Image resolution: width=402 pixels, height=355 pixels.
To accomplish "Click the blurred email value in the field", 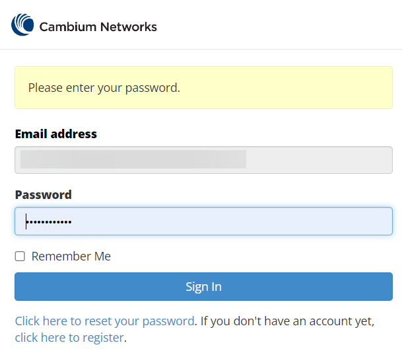I will (x=133, y=159).
